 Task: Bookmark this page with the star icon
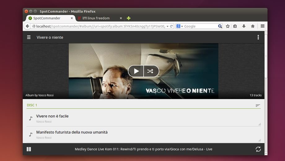click(228, 26)
